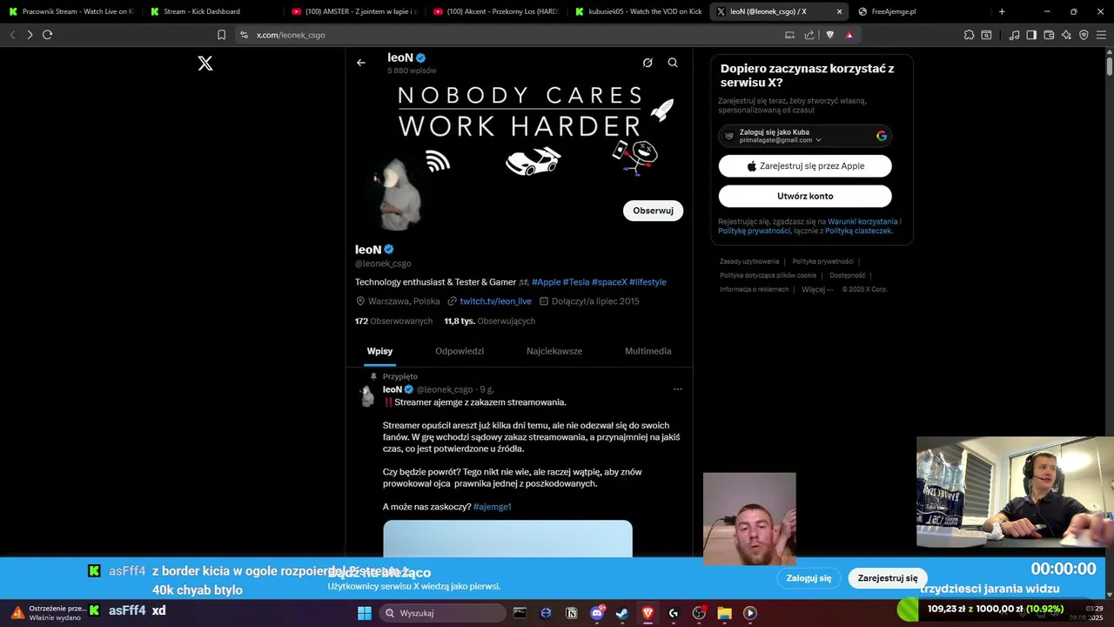This screenshot has height=627, width=1114.
Task: Open Brave Rewards triangle icon
Action: coord(849,35)
